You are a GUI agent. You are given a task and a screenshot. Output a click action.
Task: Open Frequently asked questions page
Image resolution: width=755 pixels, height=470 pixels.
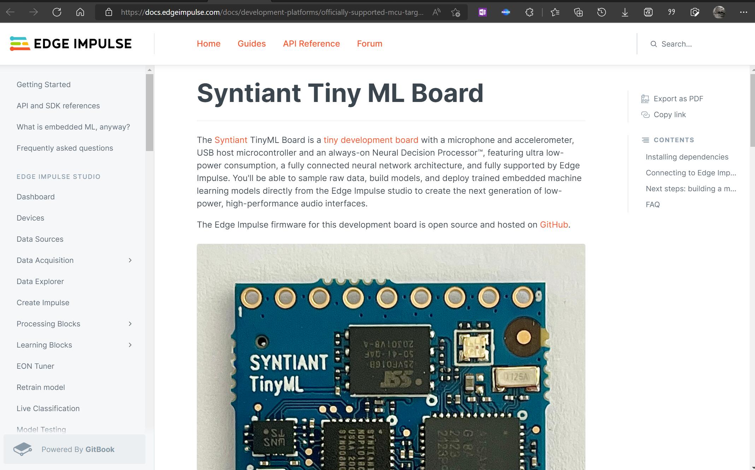point(65,148)
